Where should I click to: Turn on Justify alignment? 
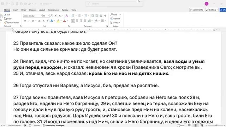coord(85,21)
